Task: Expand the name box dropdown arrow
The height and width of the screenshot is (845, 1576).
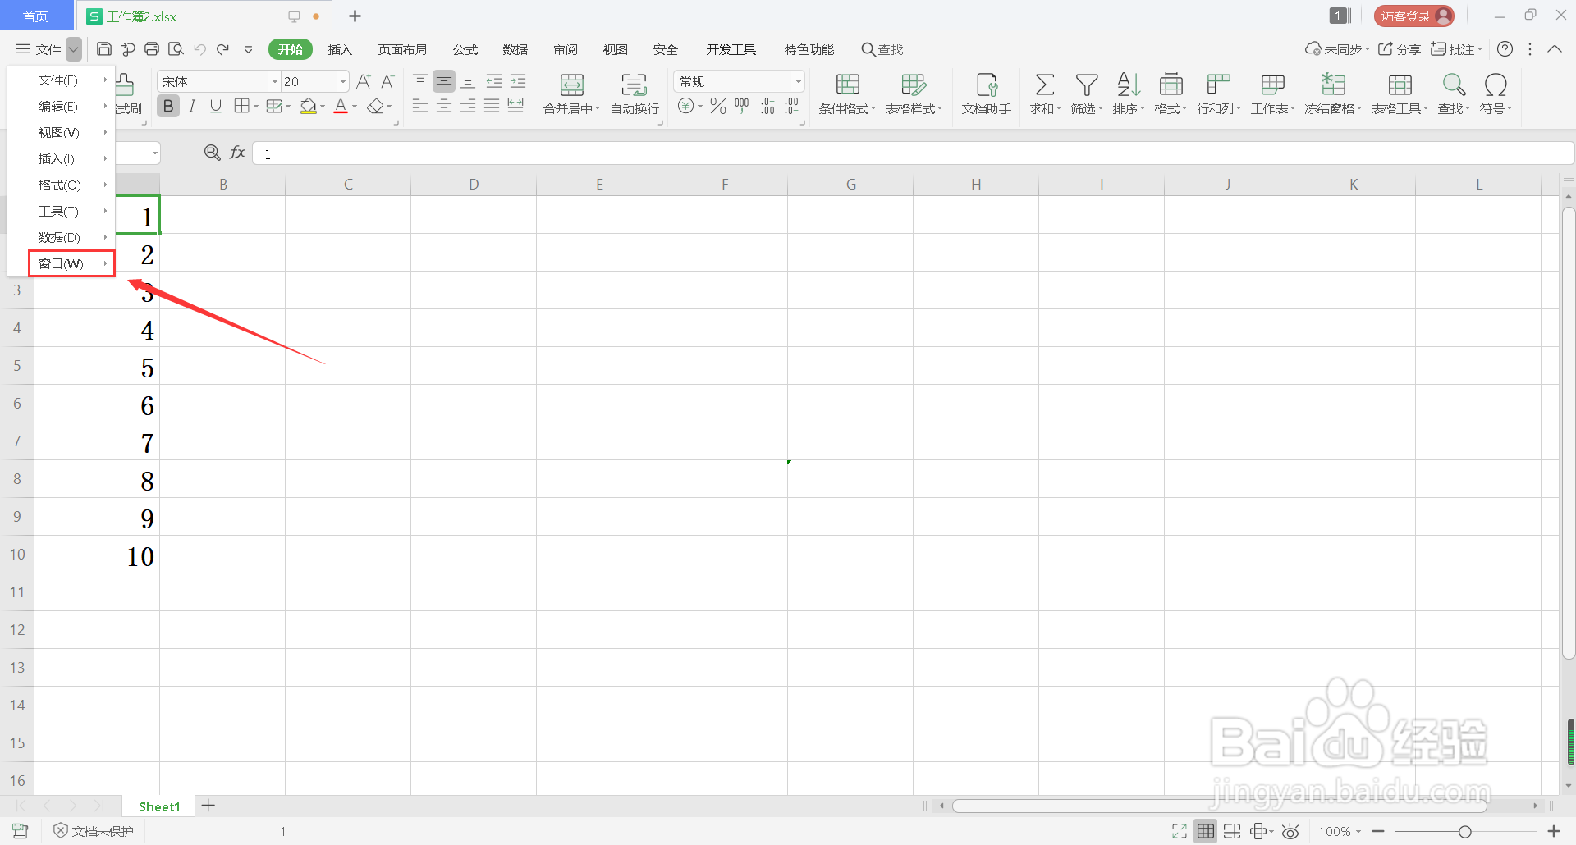Action: point(154,153)
